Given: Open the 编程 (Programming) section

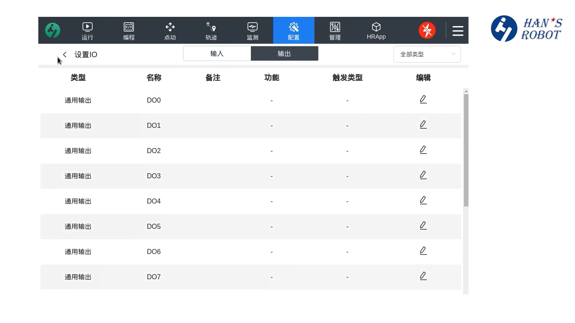Looking at the screenshot, I should pyautogui.click(x=129, y=31).
